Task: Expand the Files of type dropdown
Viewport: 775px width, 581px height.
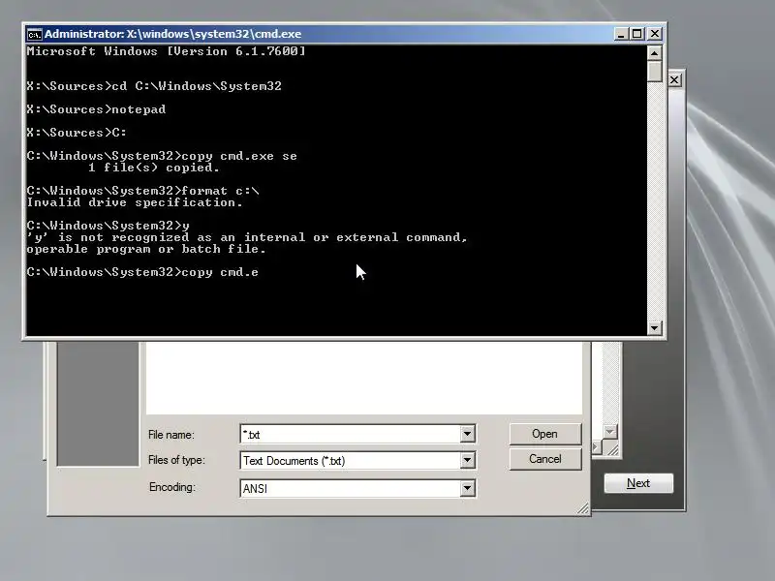Action: [x=467, y=461]
